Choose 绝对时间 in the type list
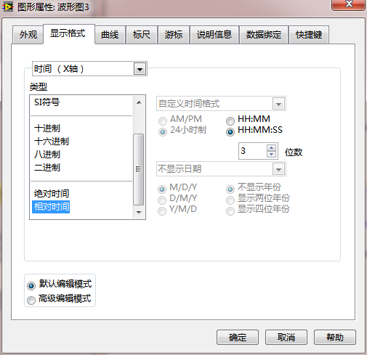This screenshot has height=355, width=367. tap(52, 194)
